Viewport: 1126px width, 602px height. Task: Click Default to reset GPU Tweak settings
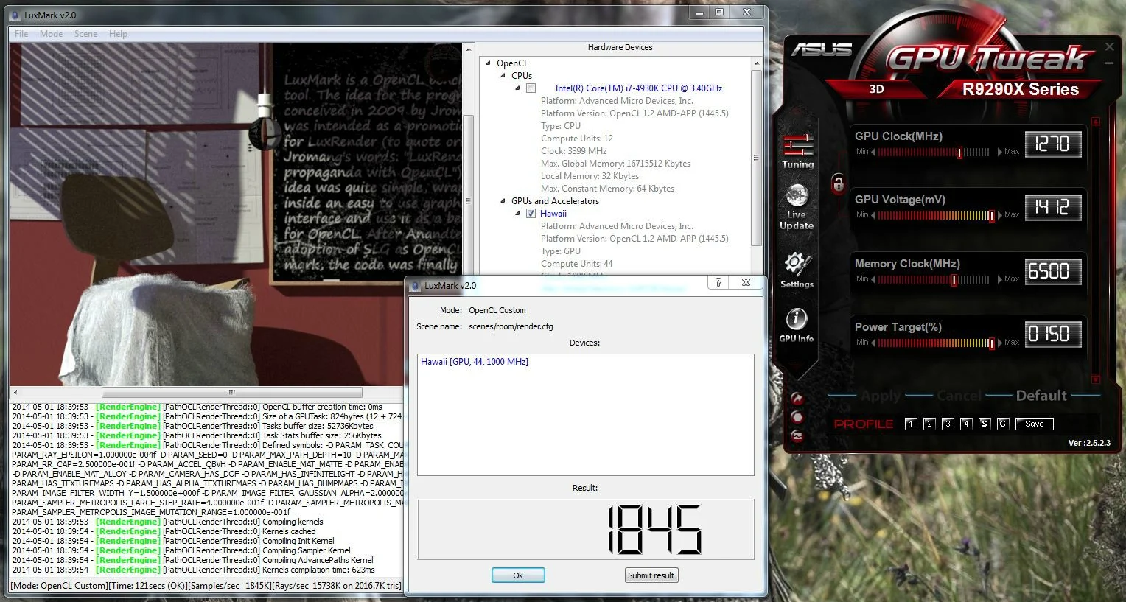click(x=1041, y=396)
